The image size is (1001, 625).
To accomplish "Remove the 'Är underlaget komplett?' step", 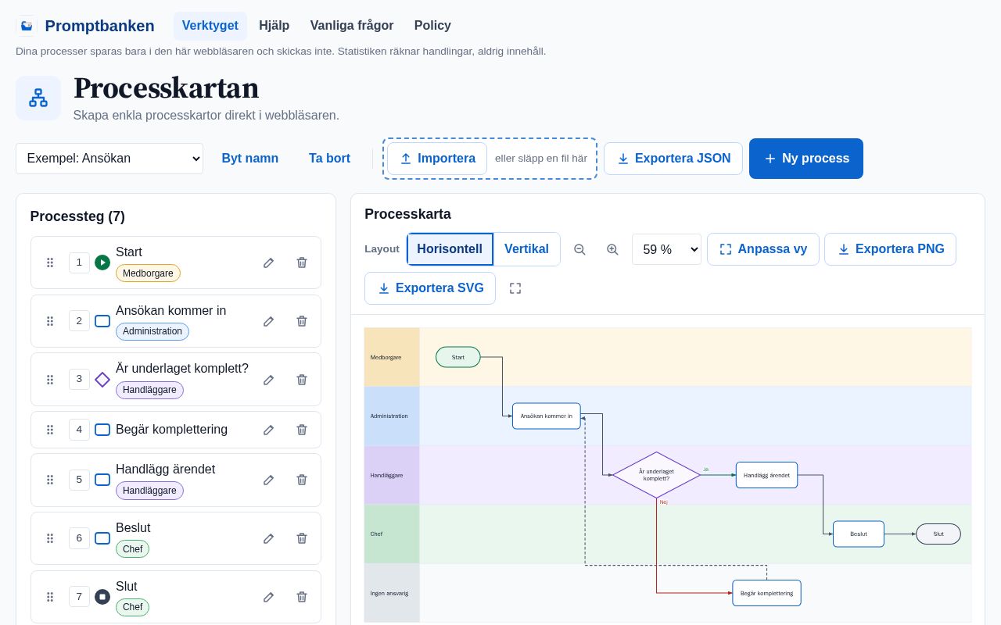I will (302, 380).
